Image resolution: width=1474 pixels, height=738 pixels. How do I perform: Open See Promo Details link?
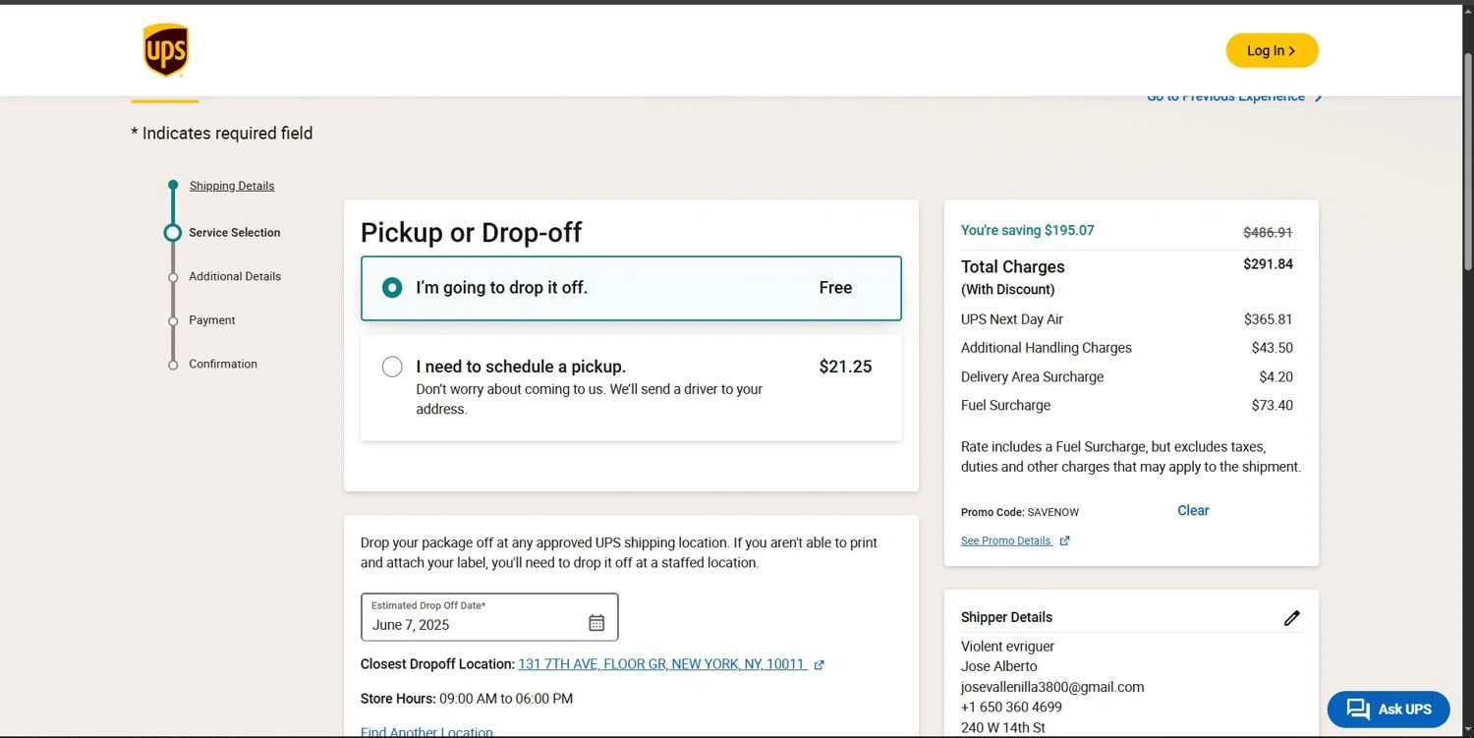[1006, 540]
